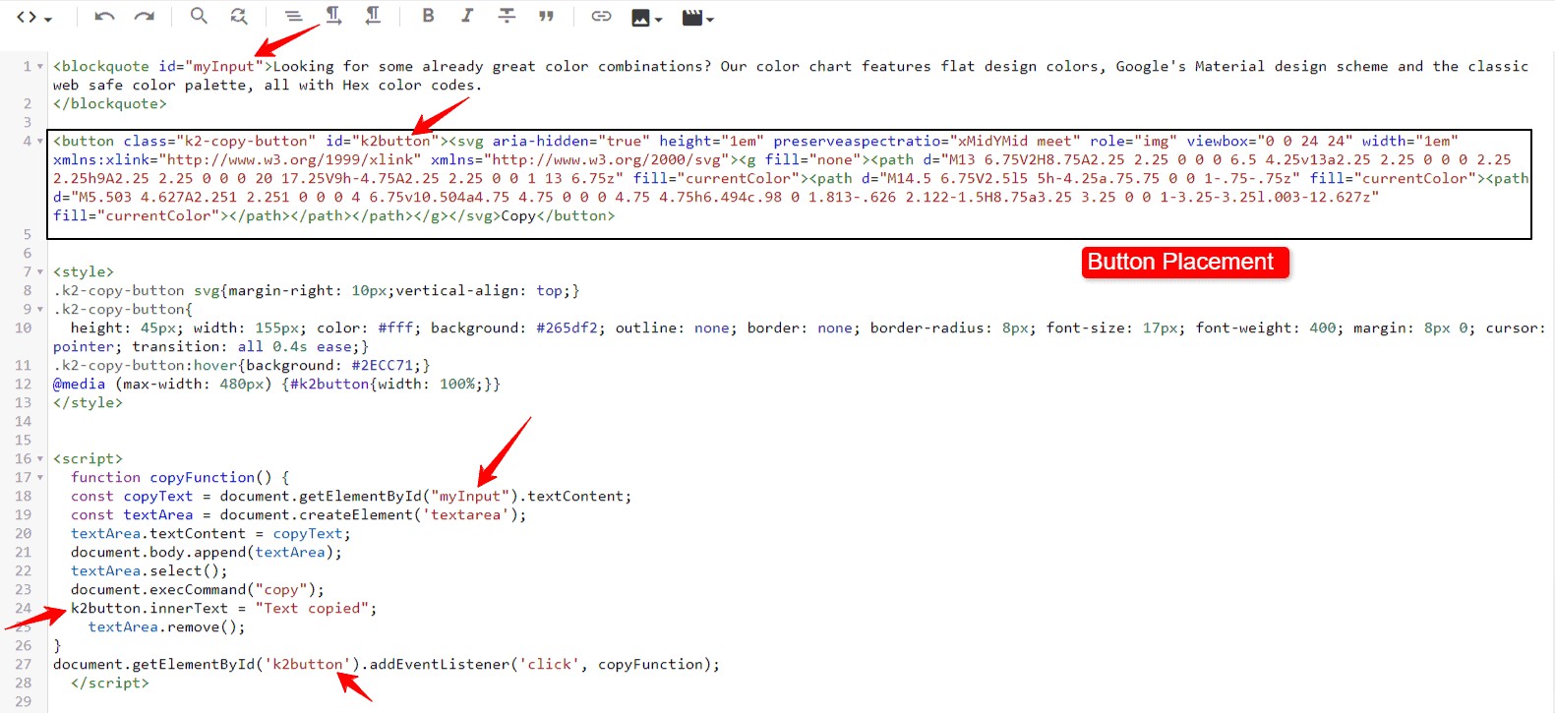Click the 'textArea.select();' line

(x=149, y=570)
